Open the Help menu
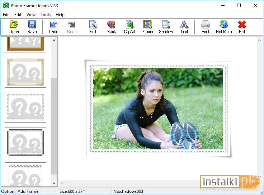This screenshot has width=264, height=195. point(60,15)
